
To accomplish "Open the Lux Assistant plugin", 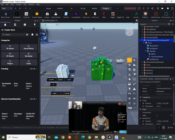I will click(76, 15).
